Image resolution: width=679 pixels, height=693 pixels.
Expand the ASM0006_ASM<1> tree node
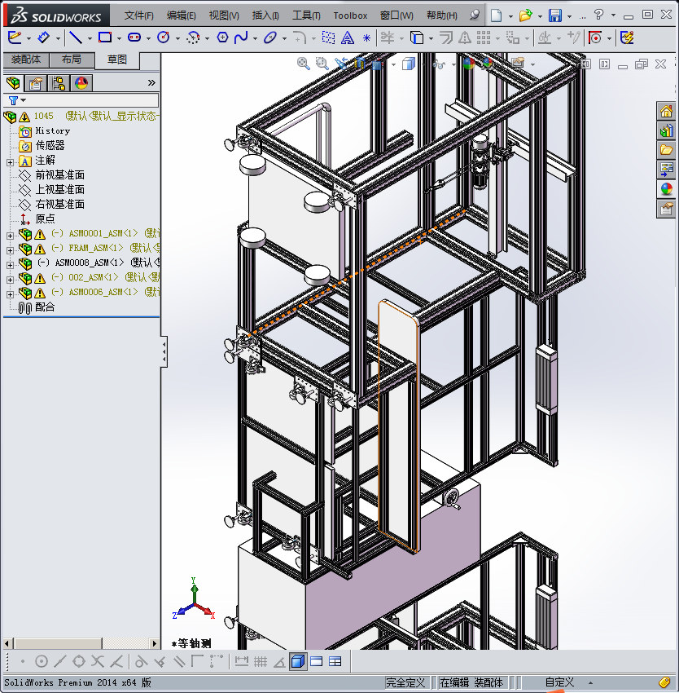tap(10, 294)
